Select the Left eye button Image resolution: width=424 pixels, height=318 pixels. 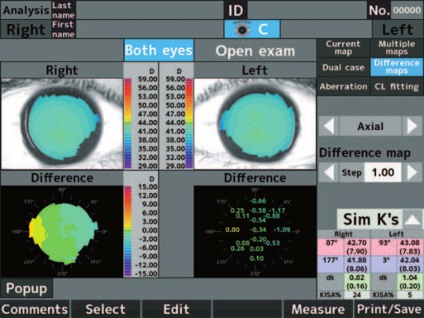pyautogui.click(x=398, y=29)
